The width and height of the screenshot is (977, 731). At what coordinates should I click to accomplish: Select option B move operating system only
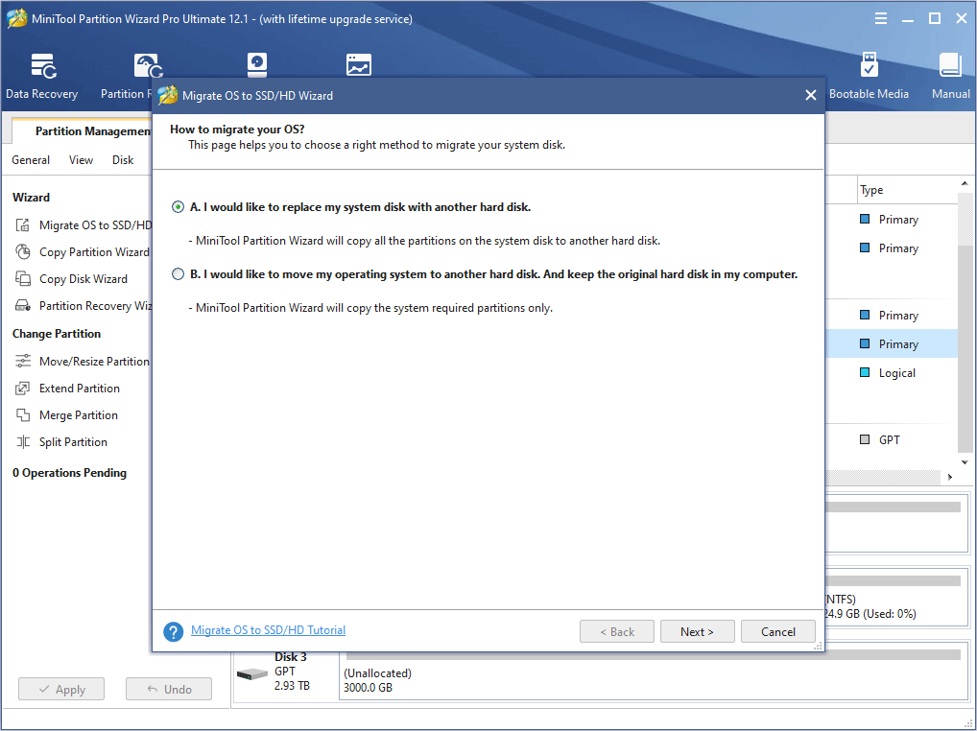coord(179,274)
